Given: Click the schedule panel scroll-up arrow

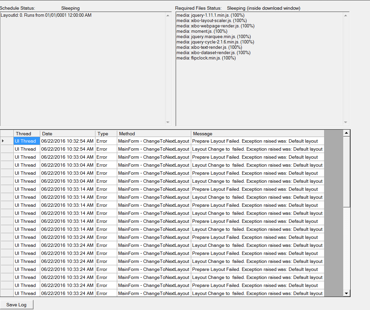Looking at the screenshot, I should coord(168,15).
